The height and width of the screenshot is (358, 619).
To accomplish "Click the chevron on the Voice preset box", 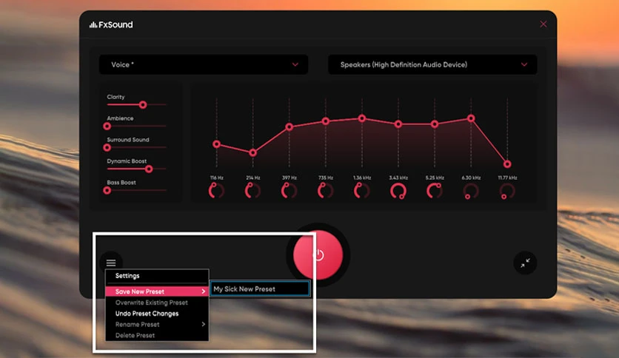I will click(295, 64).
